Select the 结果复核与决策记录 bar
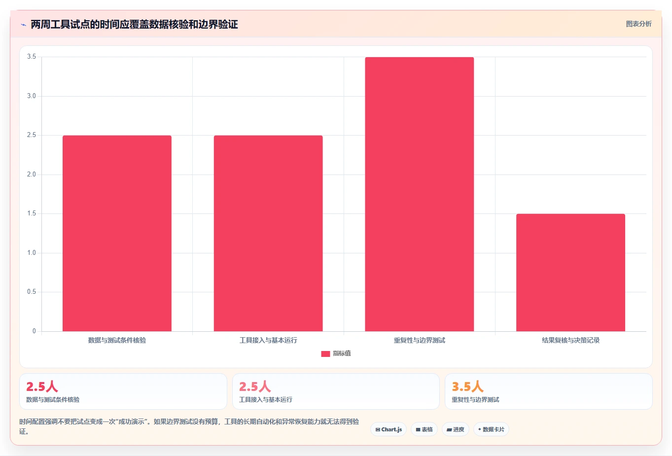Viewport: 672px width, 456px height. point(570,273)
